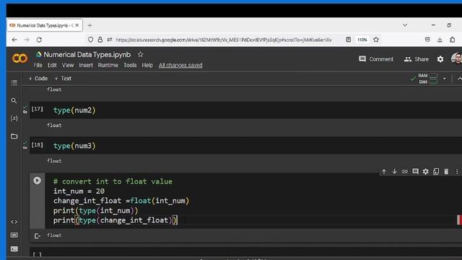Add a new Text cell
The height and width of the screenshot is (260, 462).
tap(63, 79)
